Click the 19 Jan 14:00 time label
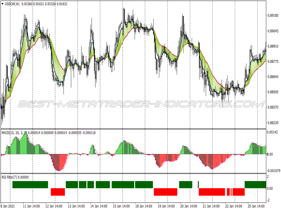 166,206
